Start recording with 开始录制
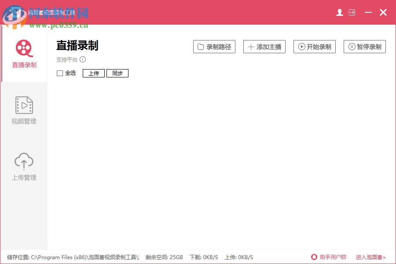This screenshot has height=264, width=396. [x=314, y=46]
